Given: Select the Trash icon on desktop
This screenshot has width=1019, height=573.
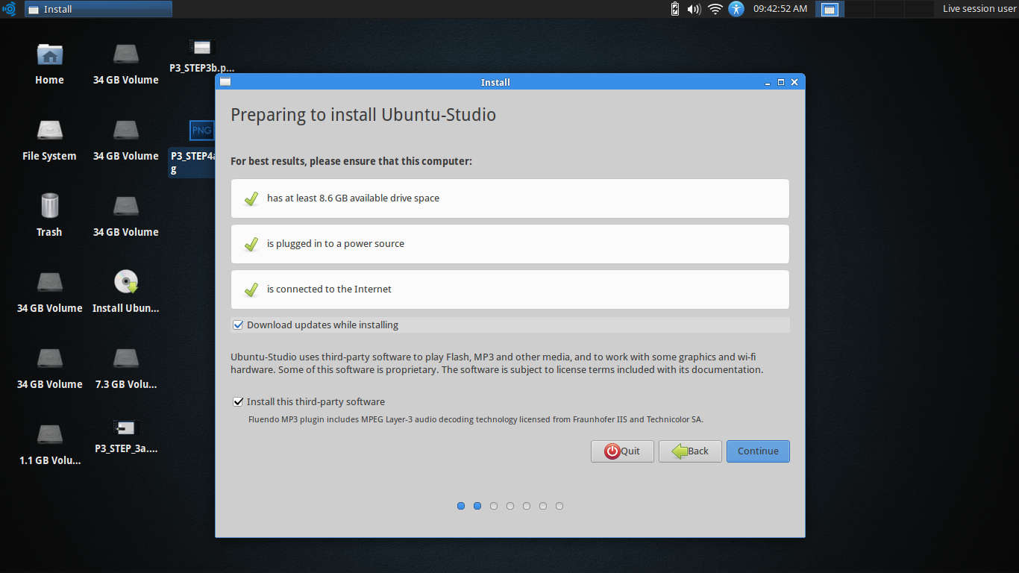Looking at the screenshot, I should (49, 207).
